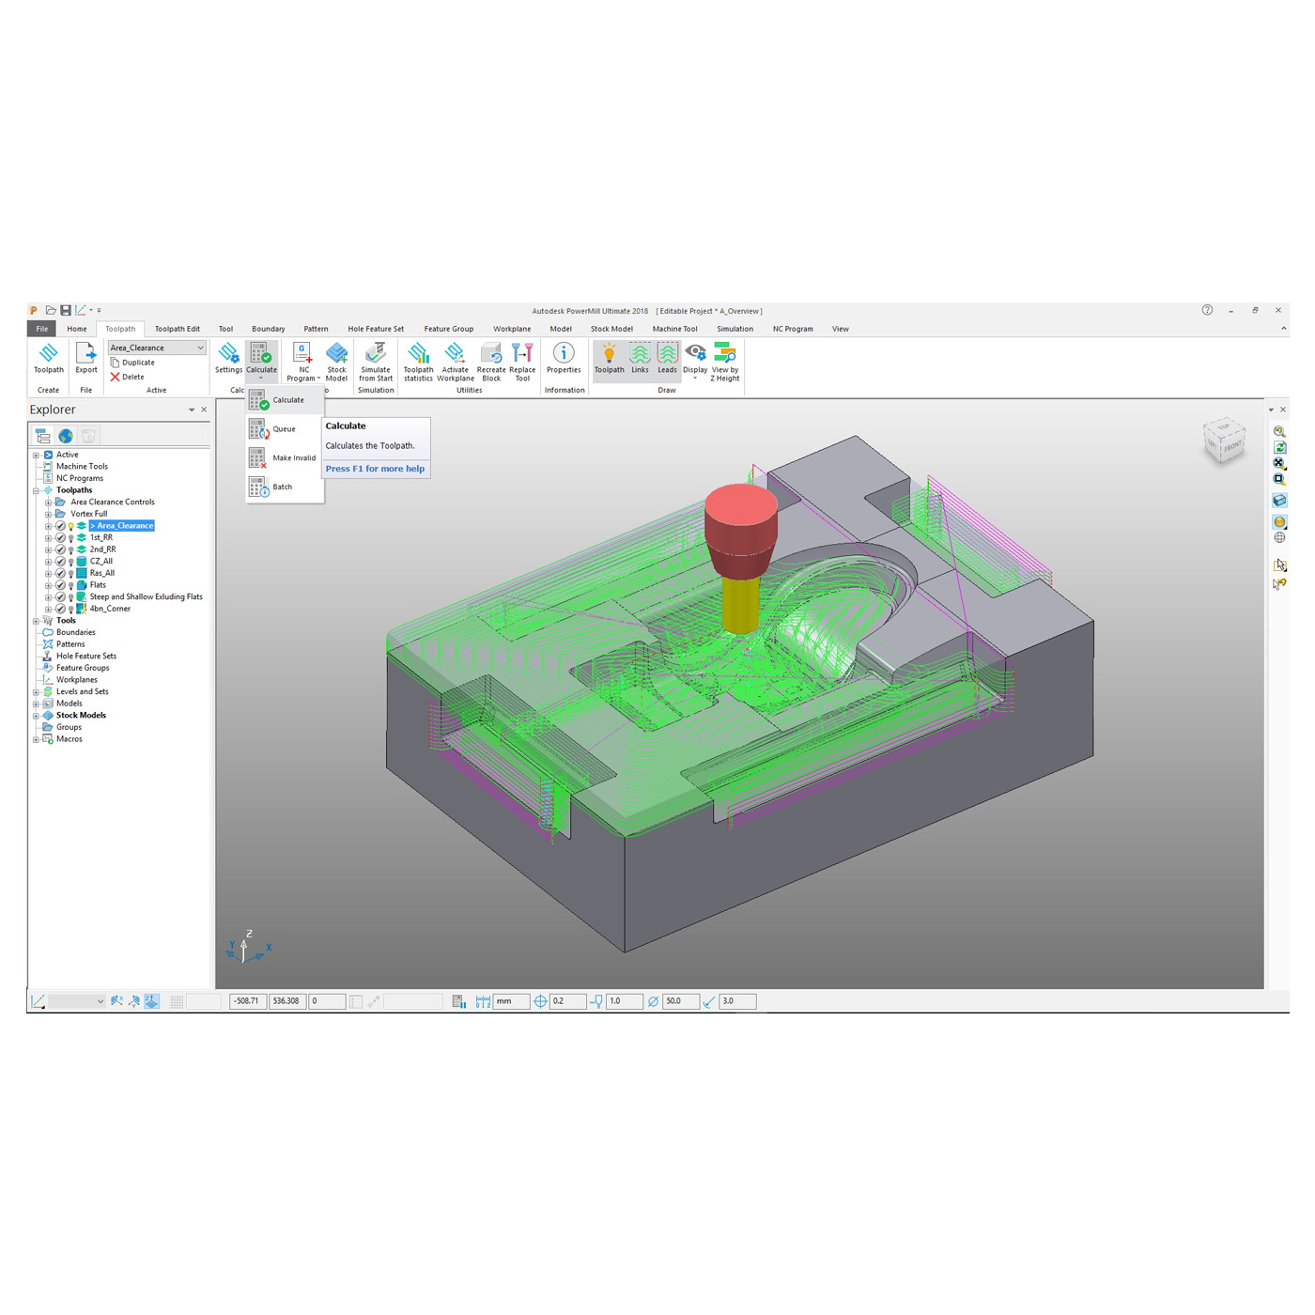The height and width of the screenshot is (1315, 1315).
Task: Expand the Stock Models tree node
Action: coord(36,715)
